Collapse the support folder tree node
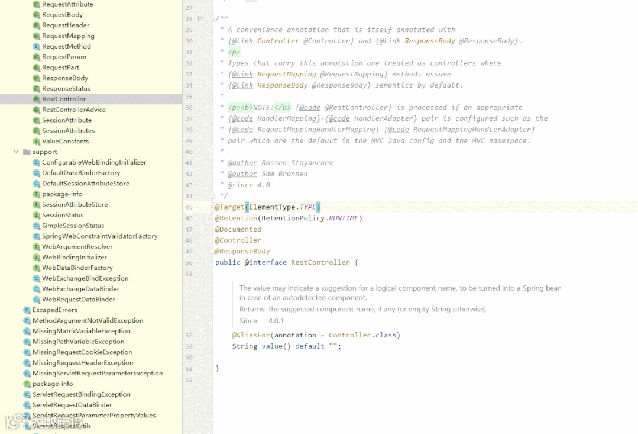This screenshot has width=638, height=434. pyautogui.click(x=16, y=152)
